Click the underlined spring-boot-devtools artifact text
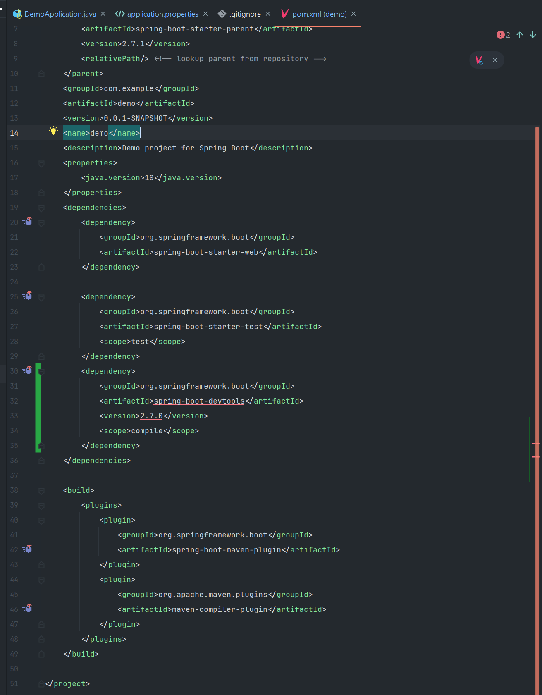The width and height of the screenshot is (542, 695). coord(199,401)
